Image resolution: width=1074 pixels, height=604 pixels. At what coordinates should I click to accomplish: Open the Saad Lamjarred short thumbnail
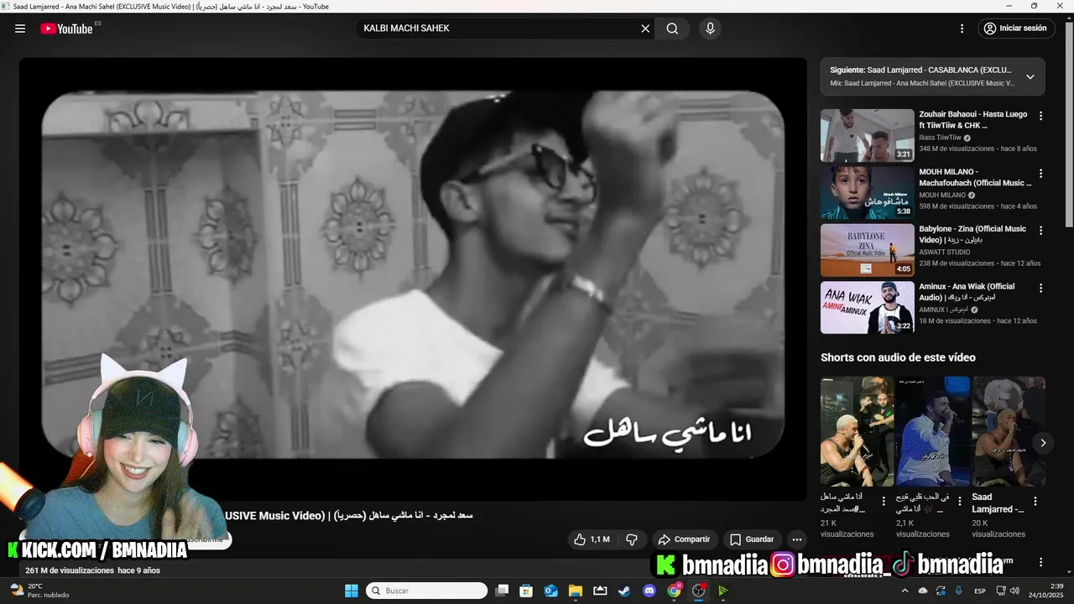pyautogui.click(x=1009, y=431)
